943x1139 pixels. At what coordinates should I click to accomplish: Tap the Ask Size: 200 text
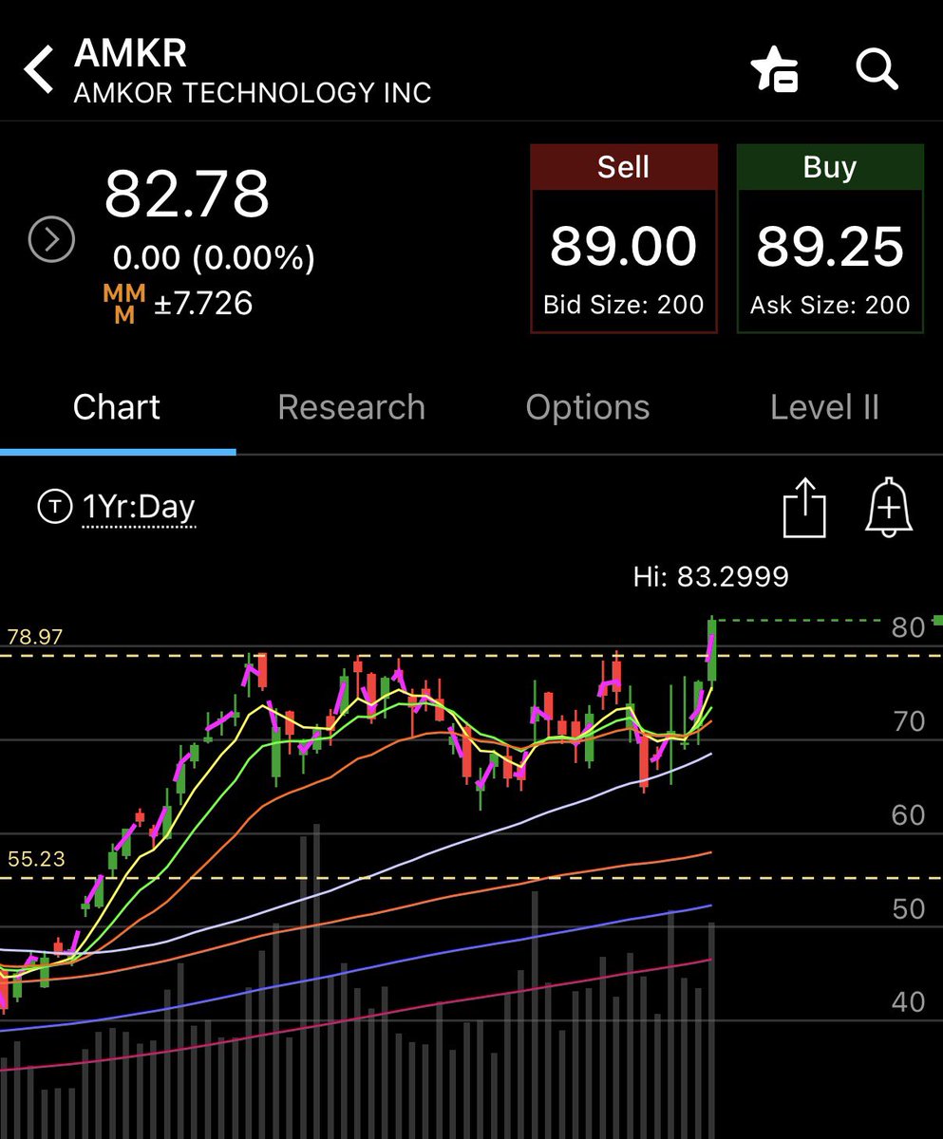click(x=830, y=305)
